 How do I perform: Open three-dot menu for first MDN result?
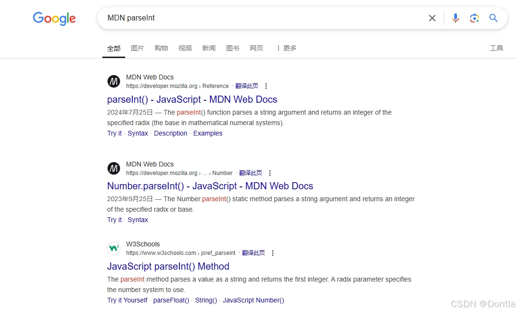tap(266, 86)
